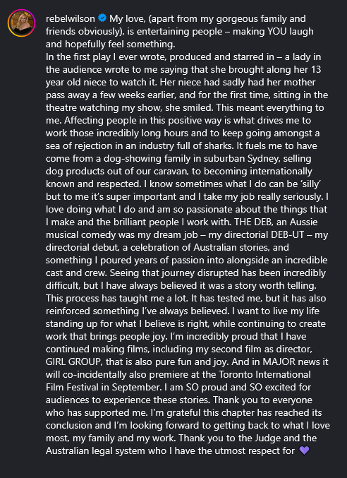Open the rebelwilson username link
The width and height of the screenshot is (347, 478).
pyautogui.click(x=71, y=19)
